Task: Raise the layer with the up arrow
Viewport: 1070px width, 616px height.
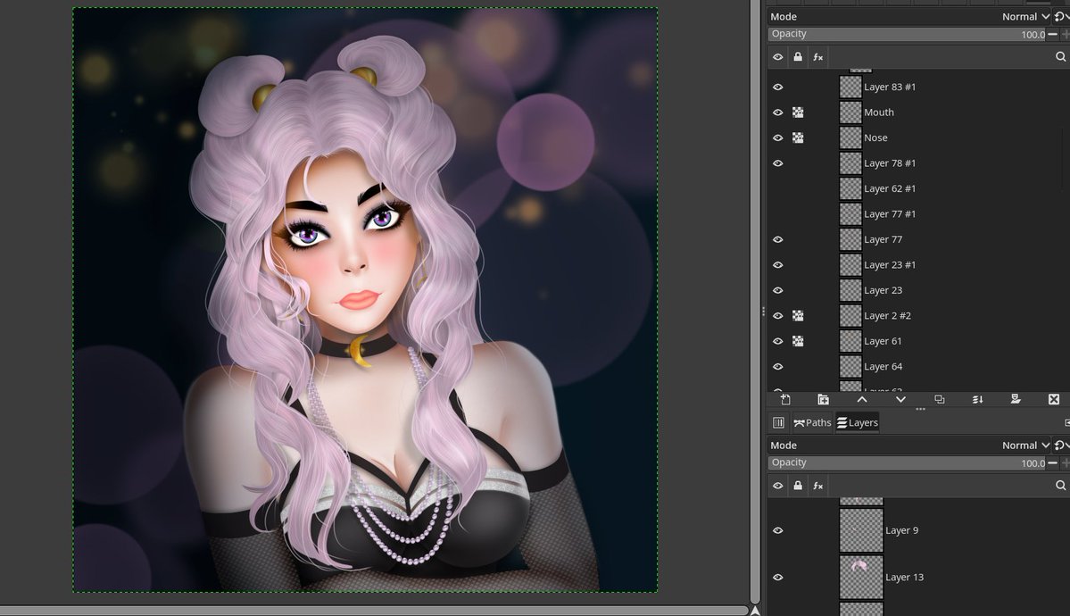Action: [862, 400]
